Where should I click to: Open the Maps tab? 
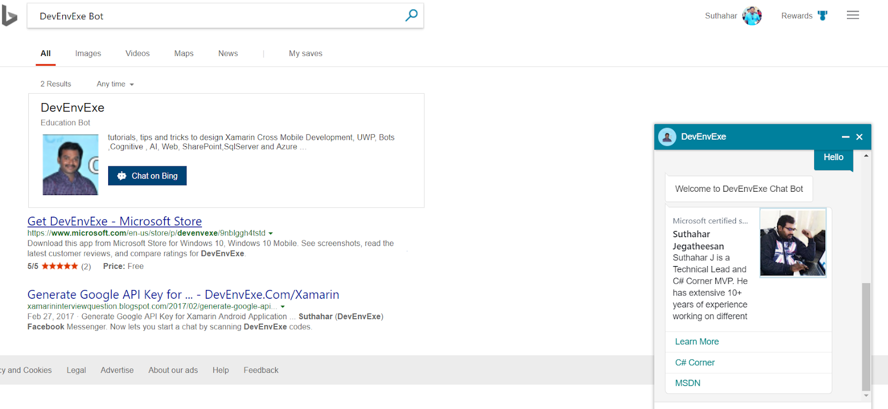pyautogui.click(x=184, y=53)
